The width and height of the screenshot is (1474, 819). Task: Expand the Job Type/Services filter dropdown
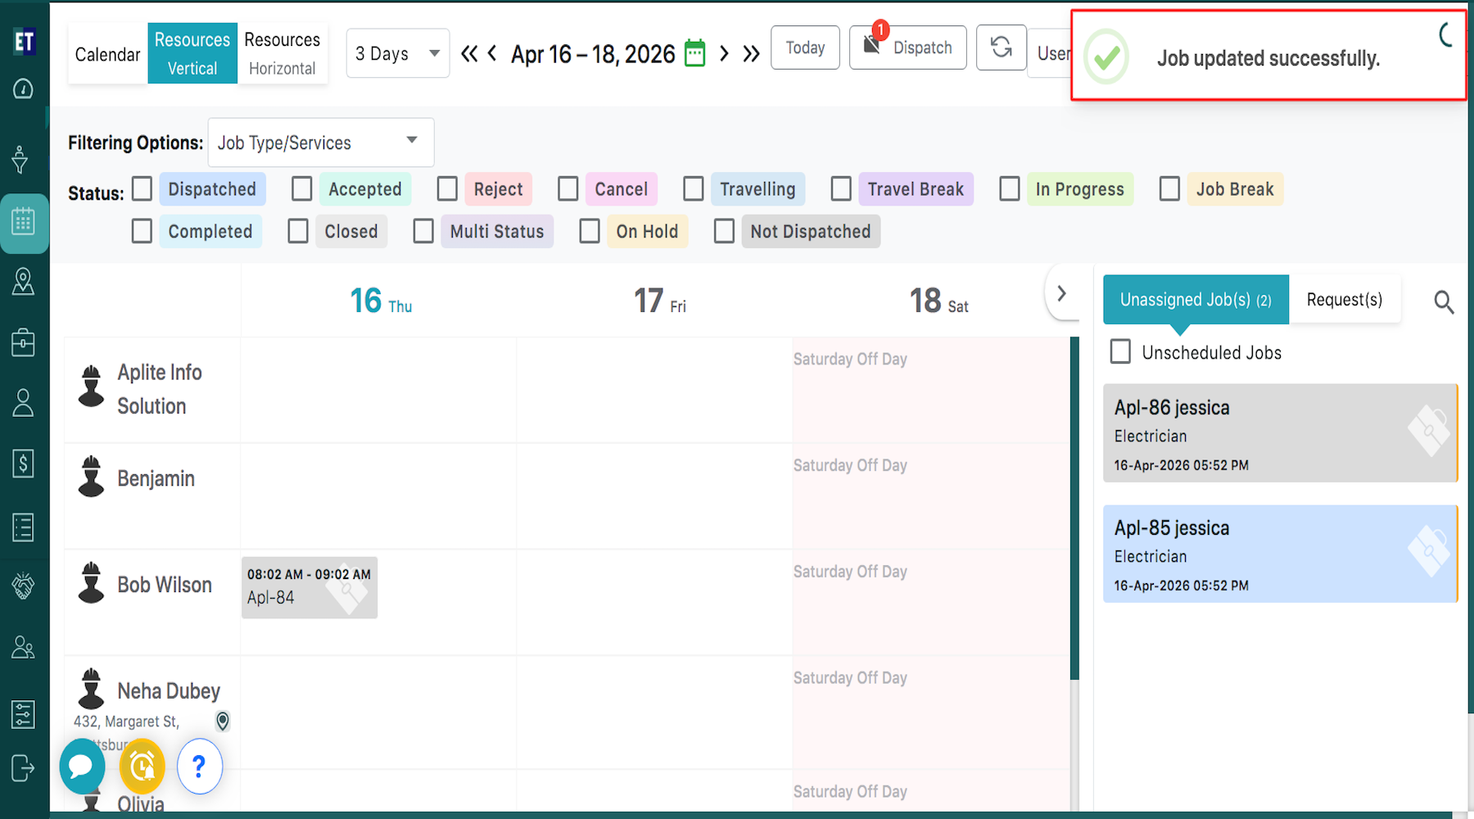coord(320,143)
